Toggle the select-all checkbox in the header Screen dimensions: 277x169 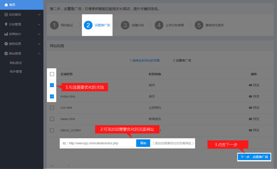pyautogui.click(x=52, y=74)
